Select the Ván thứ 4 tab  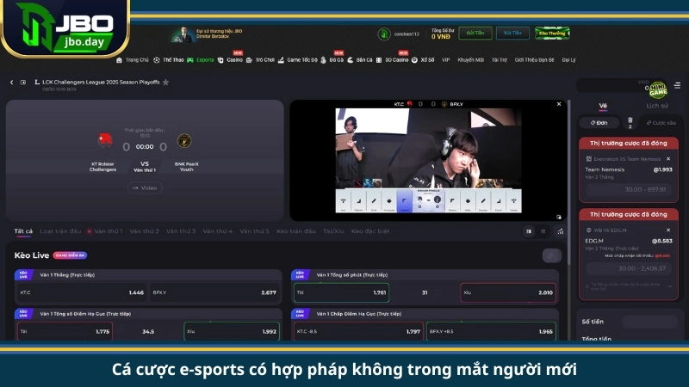point(218,231)
